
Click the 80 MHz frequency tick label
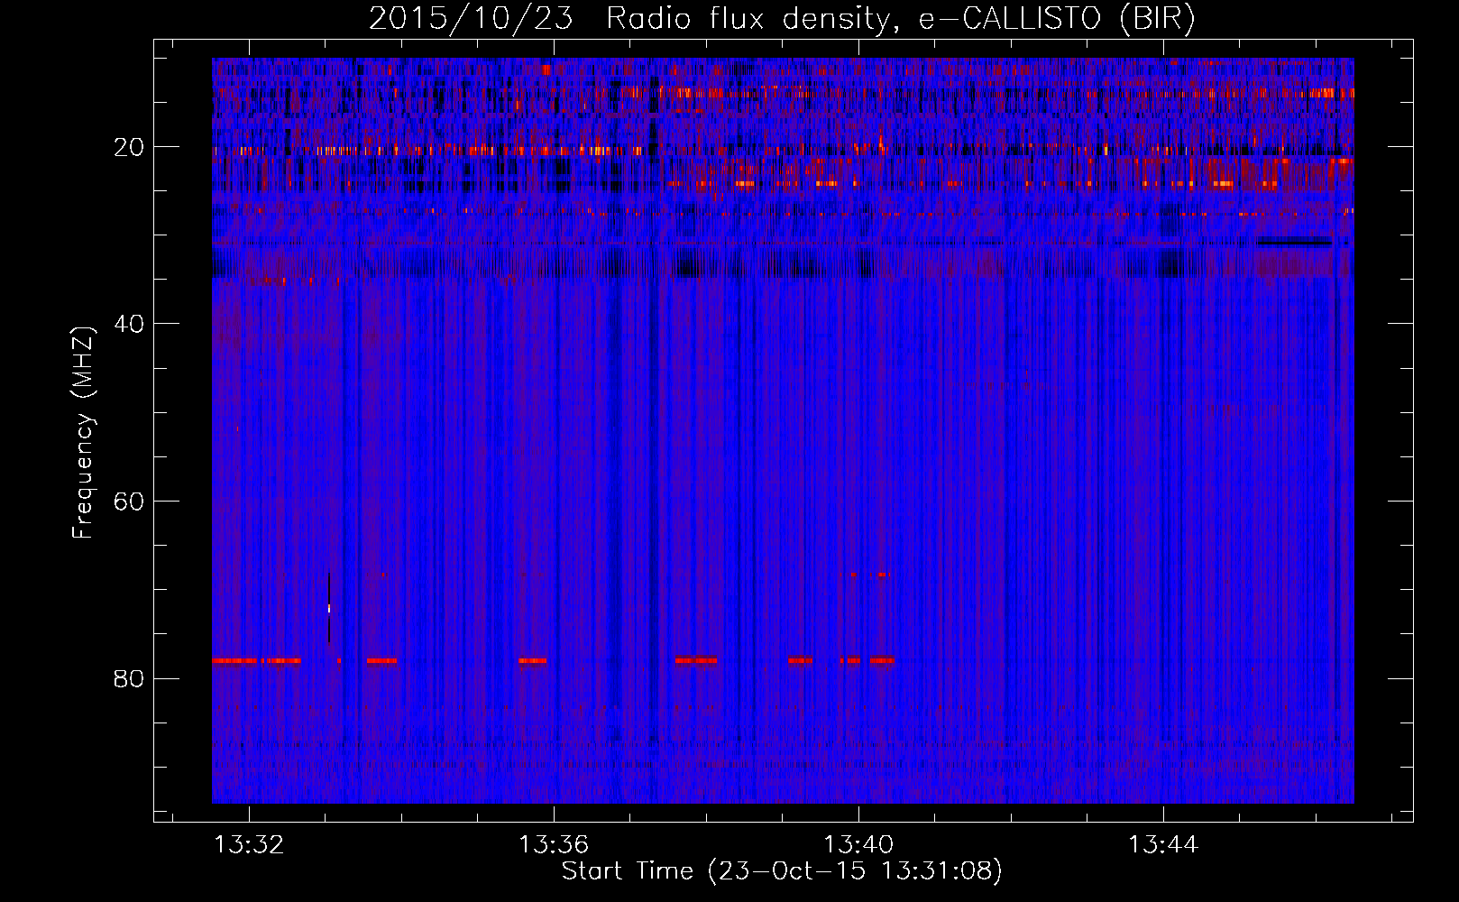(x=130, y=678)
